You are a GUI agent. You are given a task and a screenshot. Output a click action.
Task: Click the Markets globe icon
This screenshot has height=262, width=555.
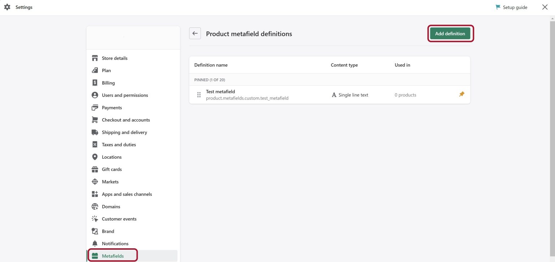coord(95,181)
